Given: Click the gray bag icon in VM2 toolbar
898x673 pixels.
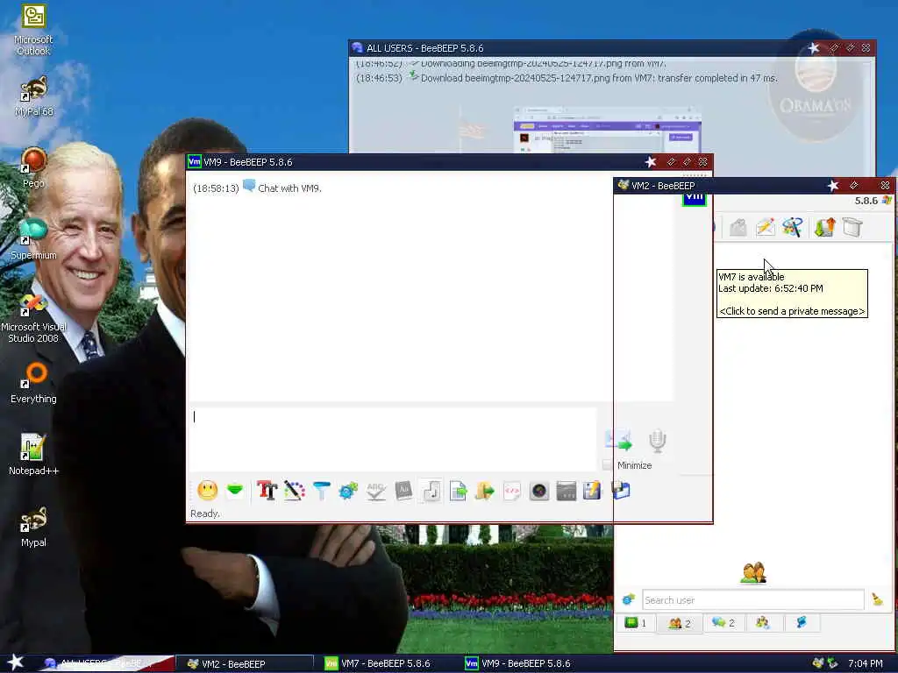Looking at the screenshot, I should pyautogui.click(x=738, y=227).
